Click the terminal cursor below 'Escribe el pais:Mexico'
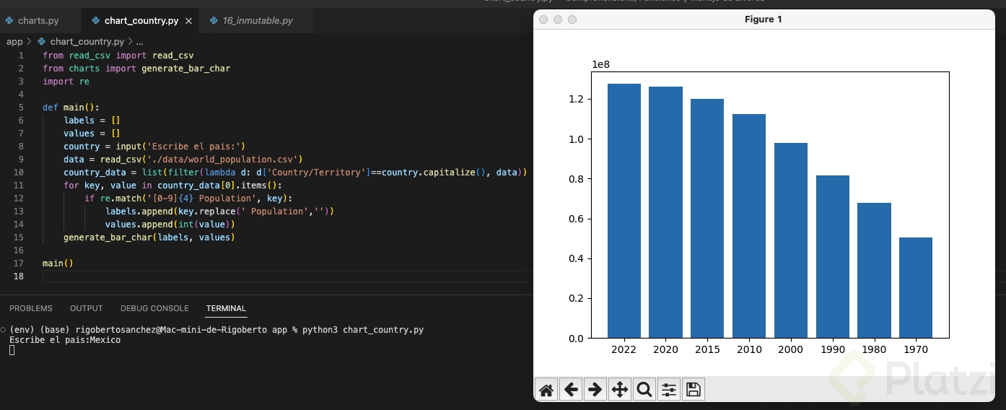1006x410 pixels. [x=12, y=349]
